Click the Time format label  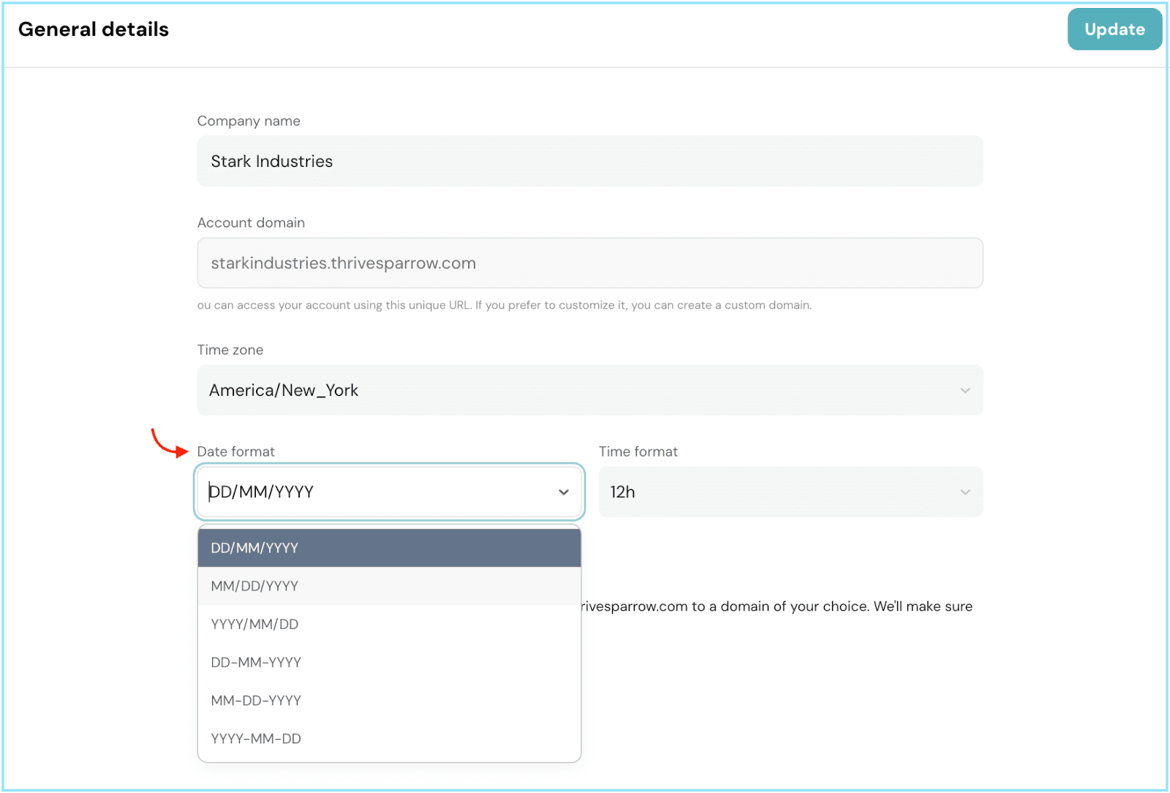638,451
